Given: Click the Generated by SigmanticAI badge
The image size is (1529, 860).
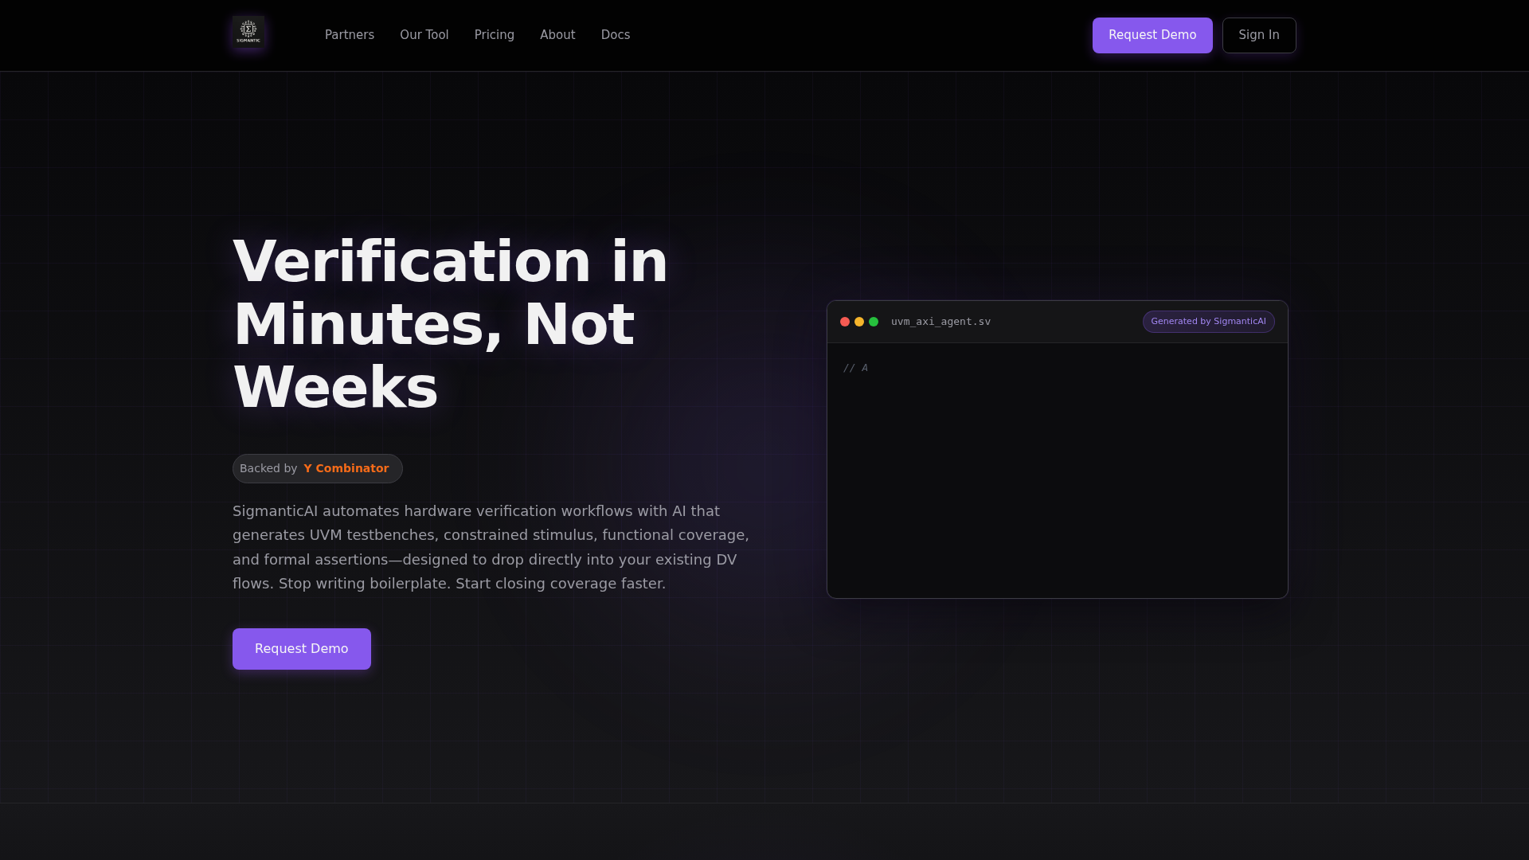Looking at the screenshot, I should pos(1208,322).
